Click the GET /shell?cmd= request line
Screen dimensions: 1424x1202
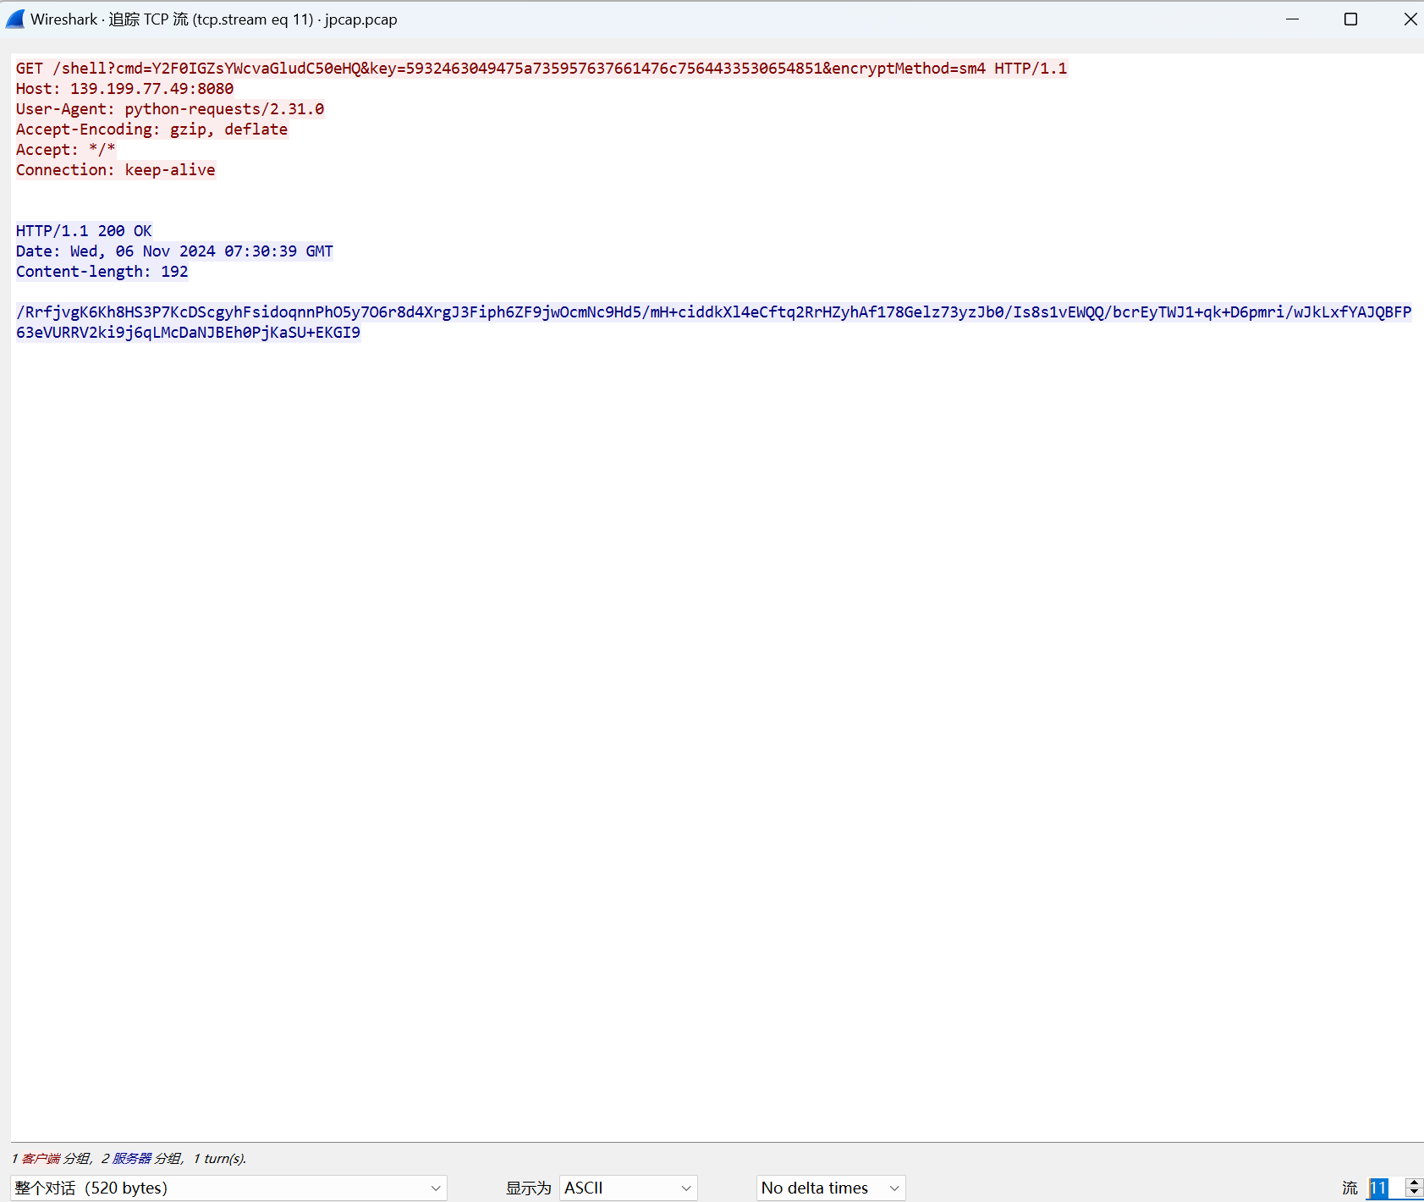point(542,69)
